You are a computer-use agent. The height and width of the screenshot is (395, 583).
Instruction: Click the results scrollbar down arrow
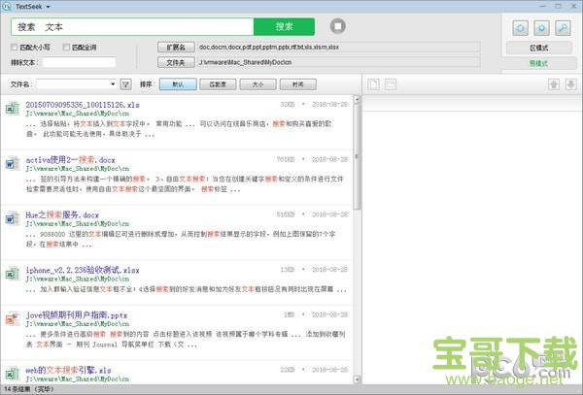[357, 379]
